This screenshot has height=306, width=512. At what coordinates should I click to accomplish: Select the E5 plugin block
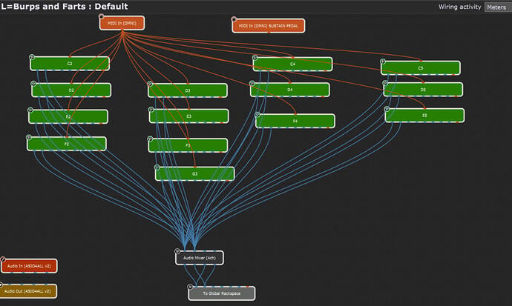pos(425,116)
